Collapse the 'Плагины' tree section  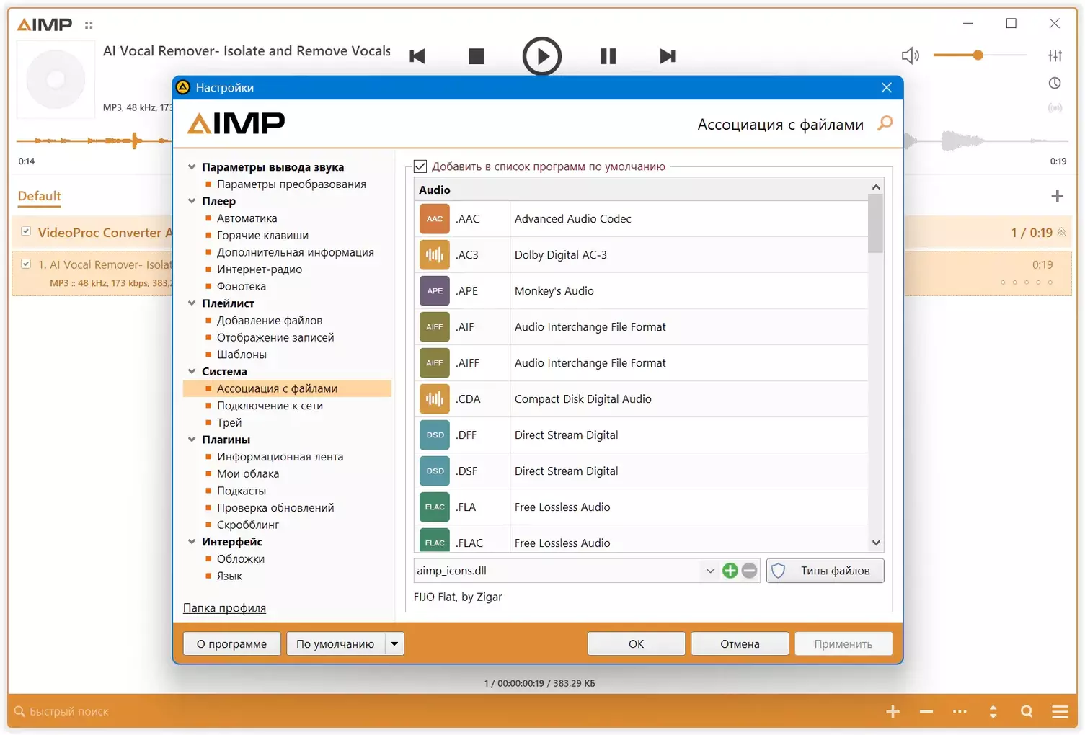(x=192, y=440)
